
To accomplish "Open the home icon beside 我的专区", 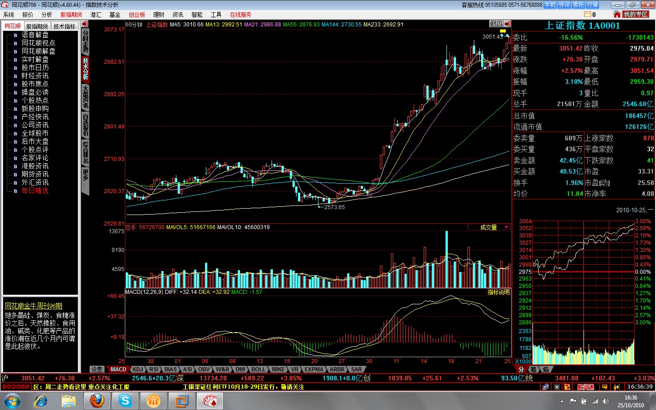I will 617,15.
